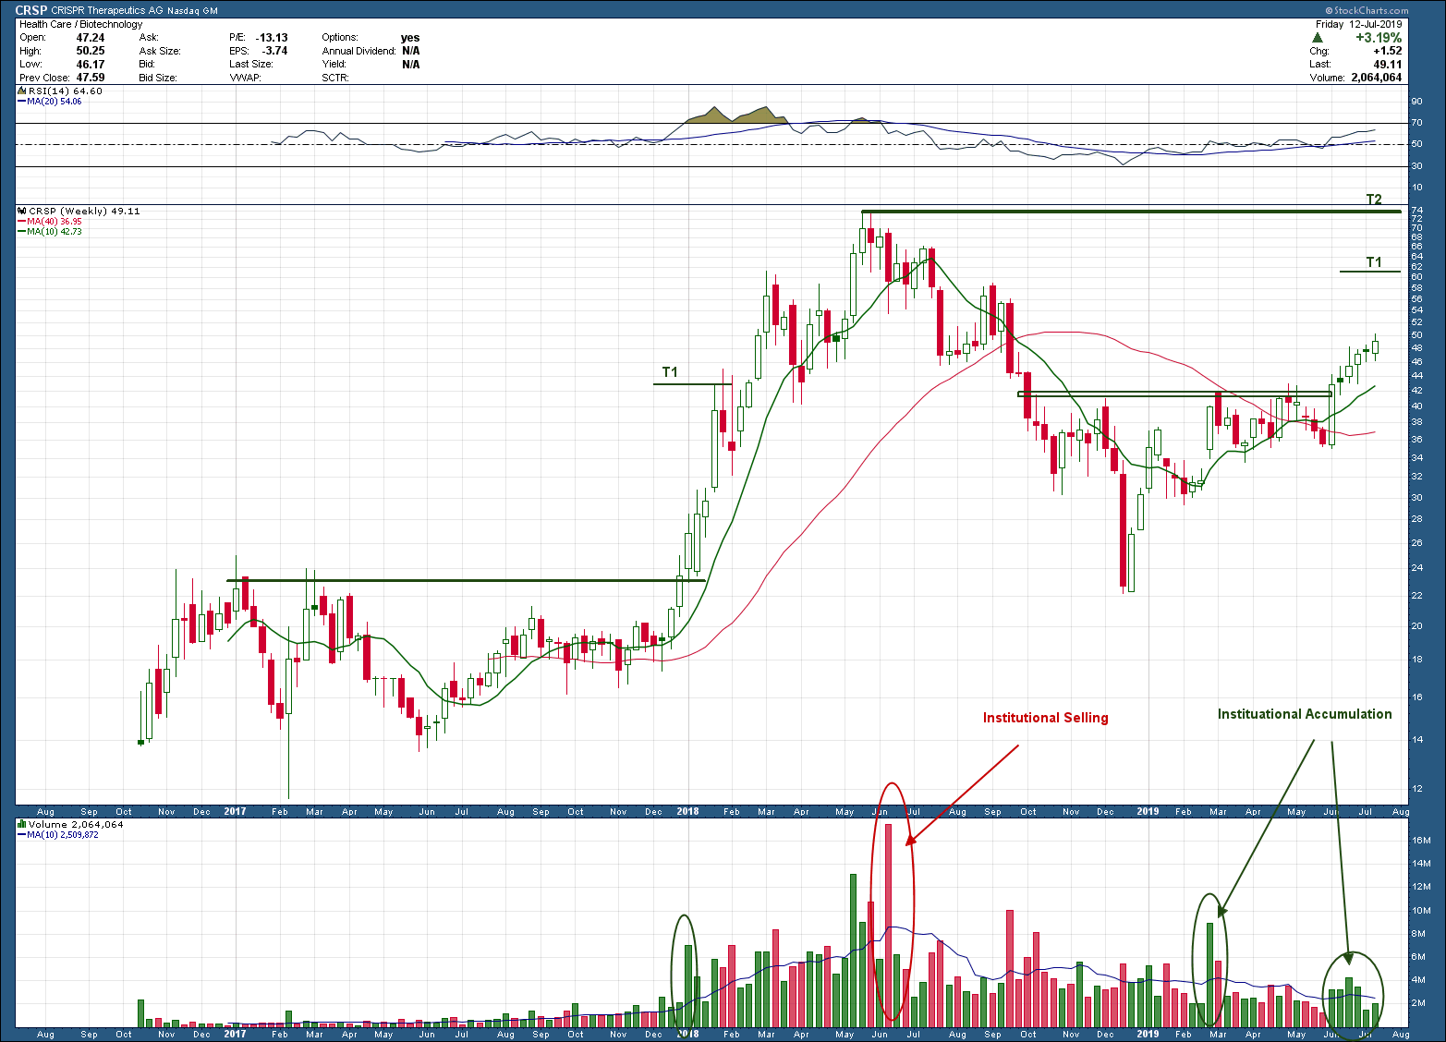
Task: Click the Volume 2,064,064 legend in volume panel
Action: [76, 824]
